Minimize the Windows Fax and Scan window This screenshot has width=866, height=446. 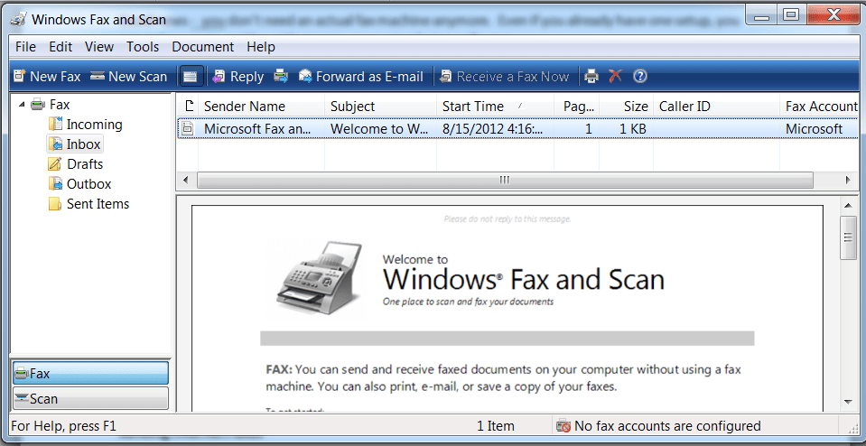(762, 15)
